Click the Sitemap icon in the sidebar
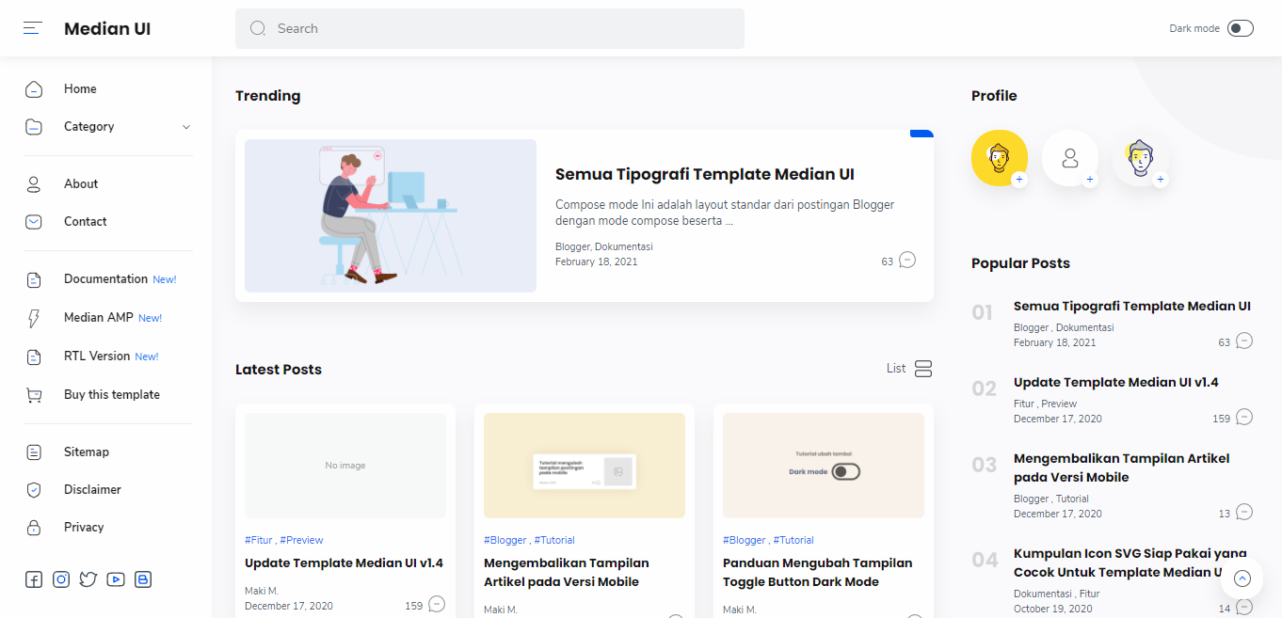The image size is (1282, 618). click(34, 452)
